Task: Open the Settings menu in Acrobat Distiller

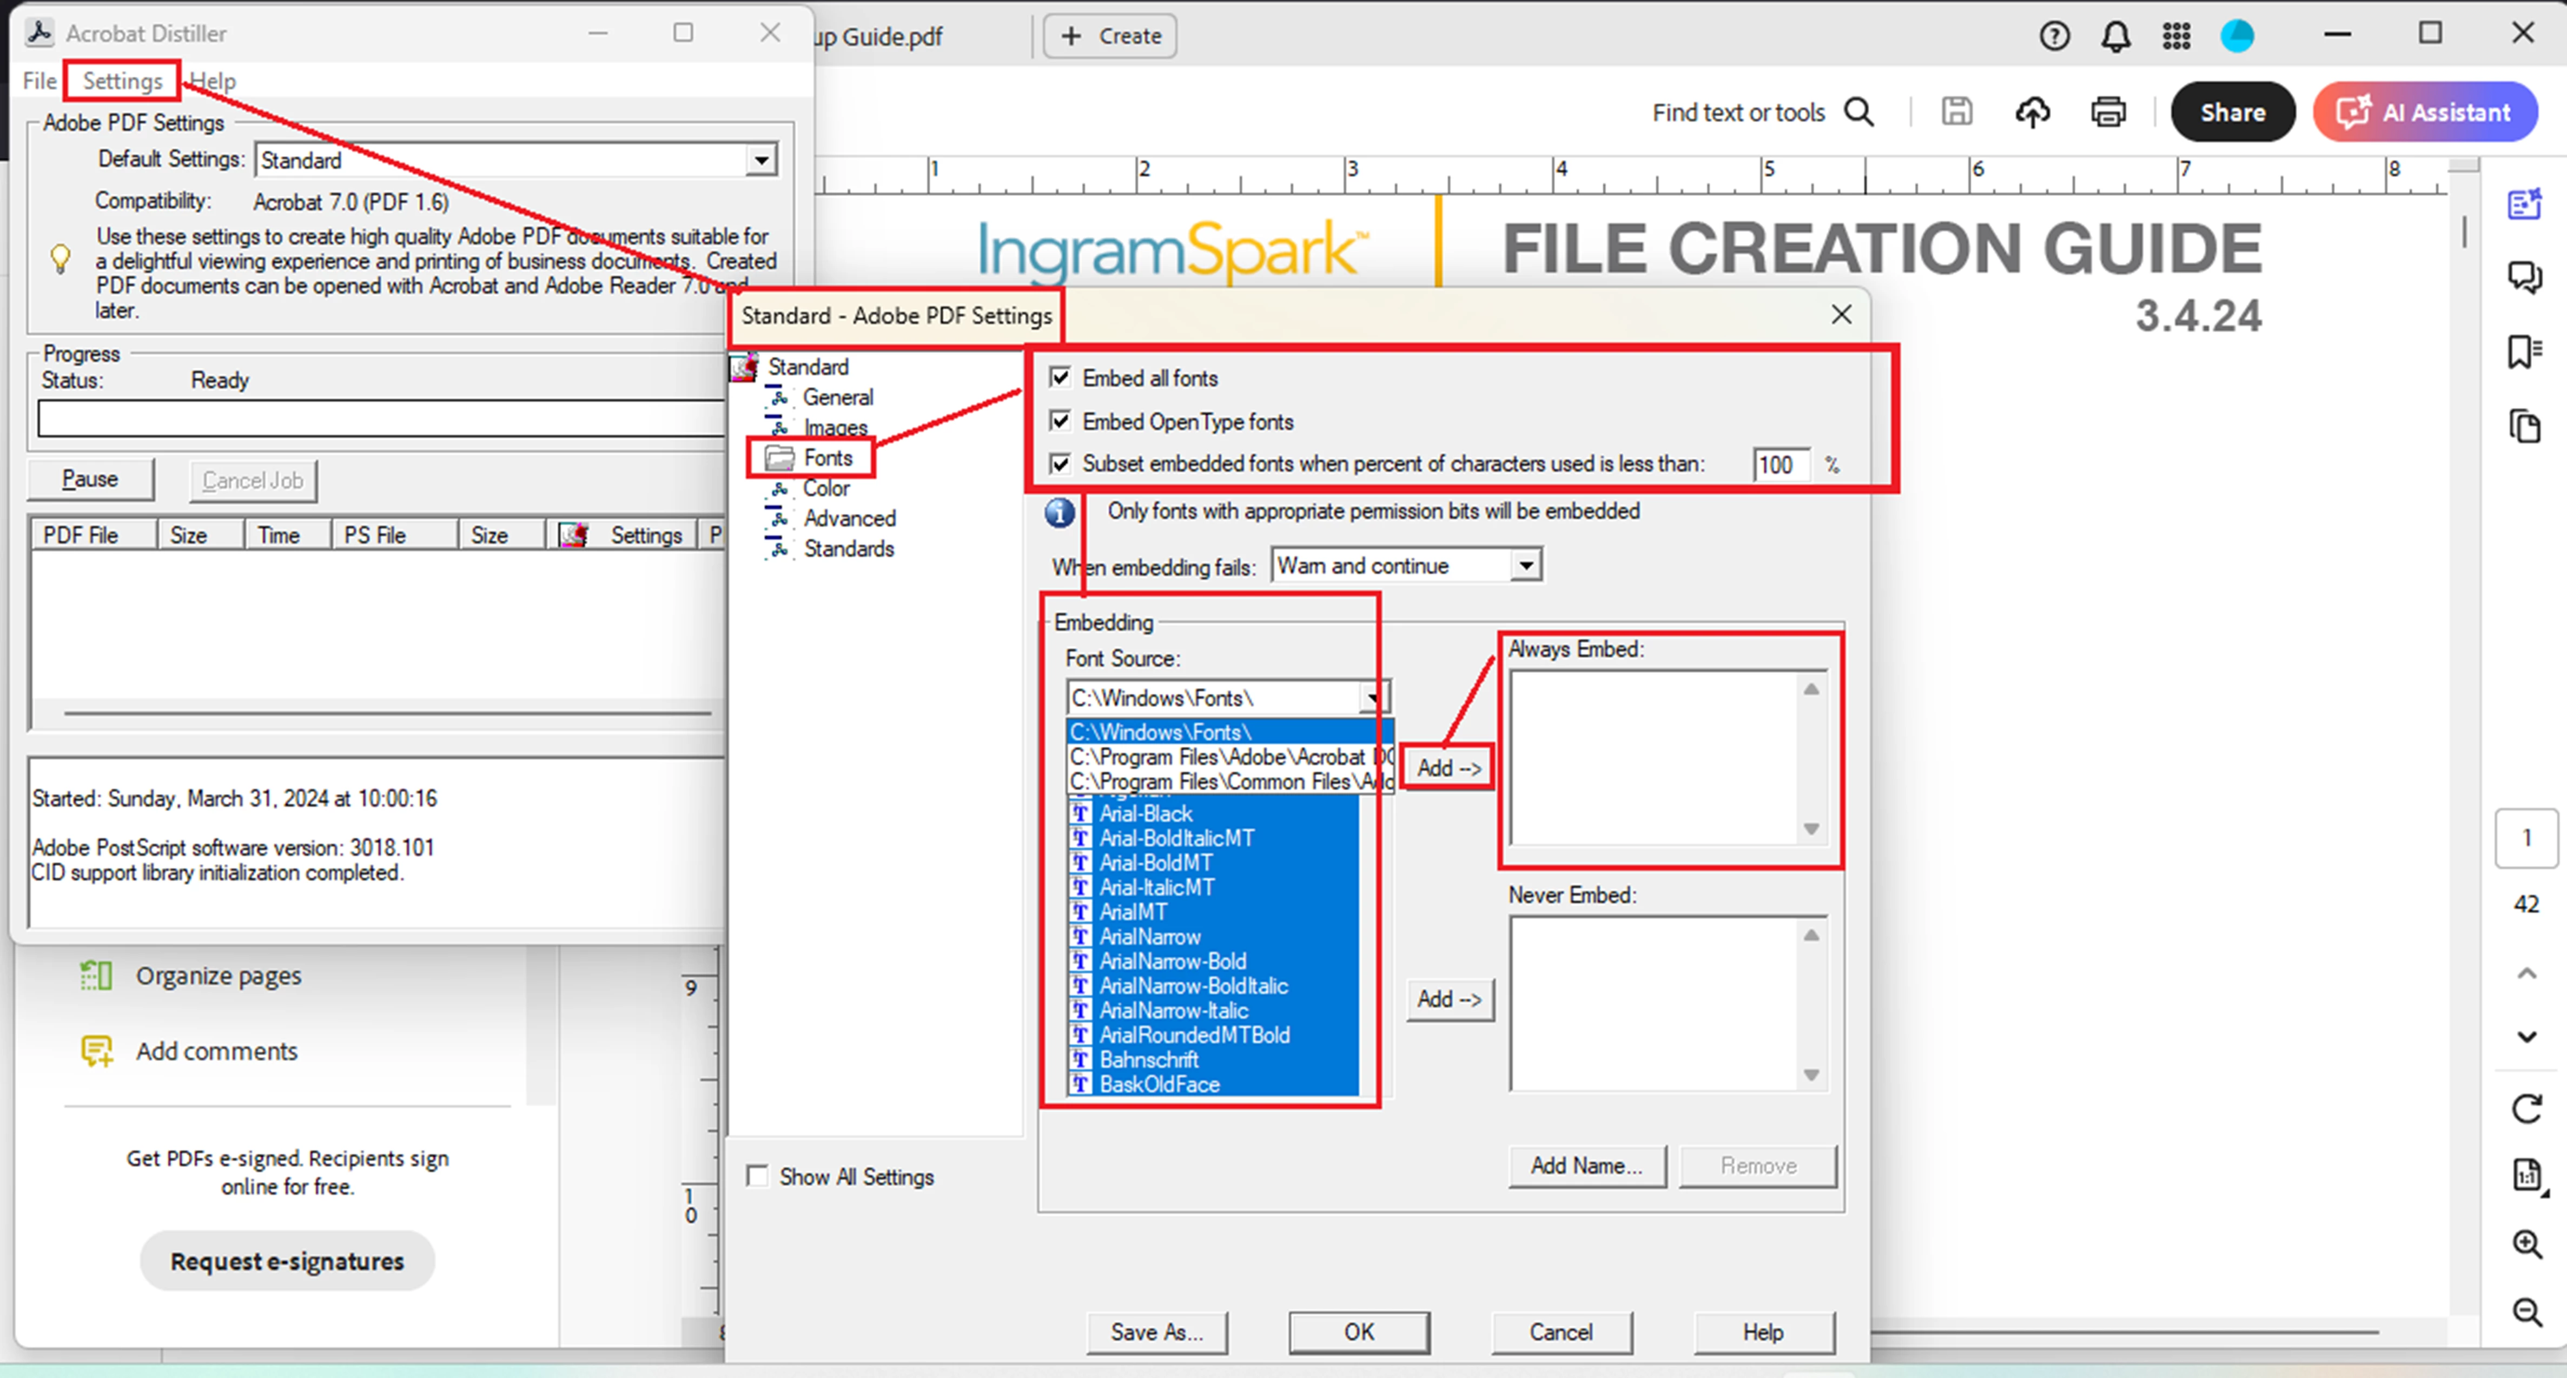Action: (x=122, y=81)
